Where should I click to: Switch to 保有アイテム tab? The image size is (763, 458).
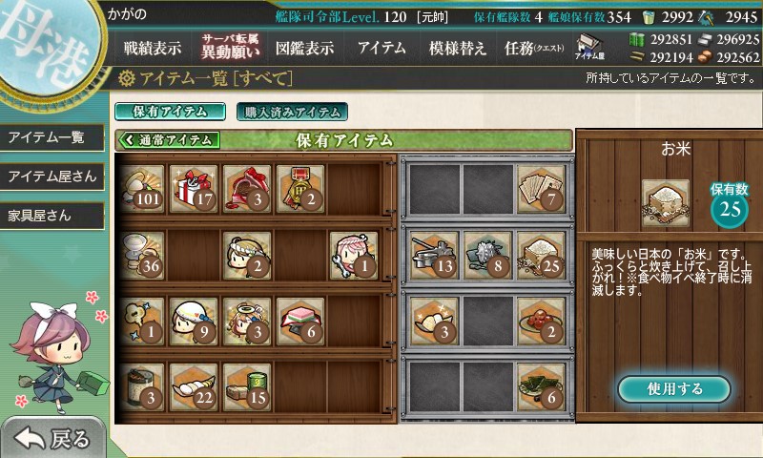pos(171,112)
